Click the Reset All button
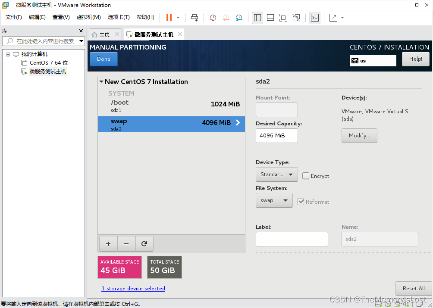The image size is (433, 308). pyautogui.click(x=414, y=289)
